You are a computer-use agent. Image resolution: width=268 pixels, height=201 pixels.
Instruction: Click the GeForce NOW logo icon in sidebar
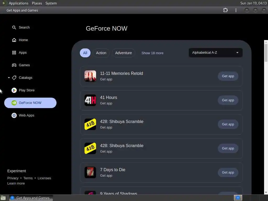(14, 103)
